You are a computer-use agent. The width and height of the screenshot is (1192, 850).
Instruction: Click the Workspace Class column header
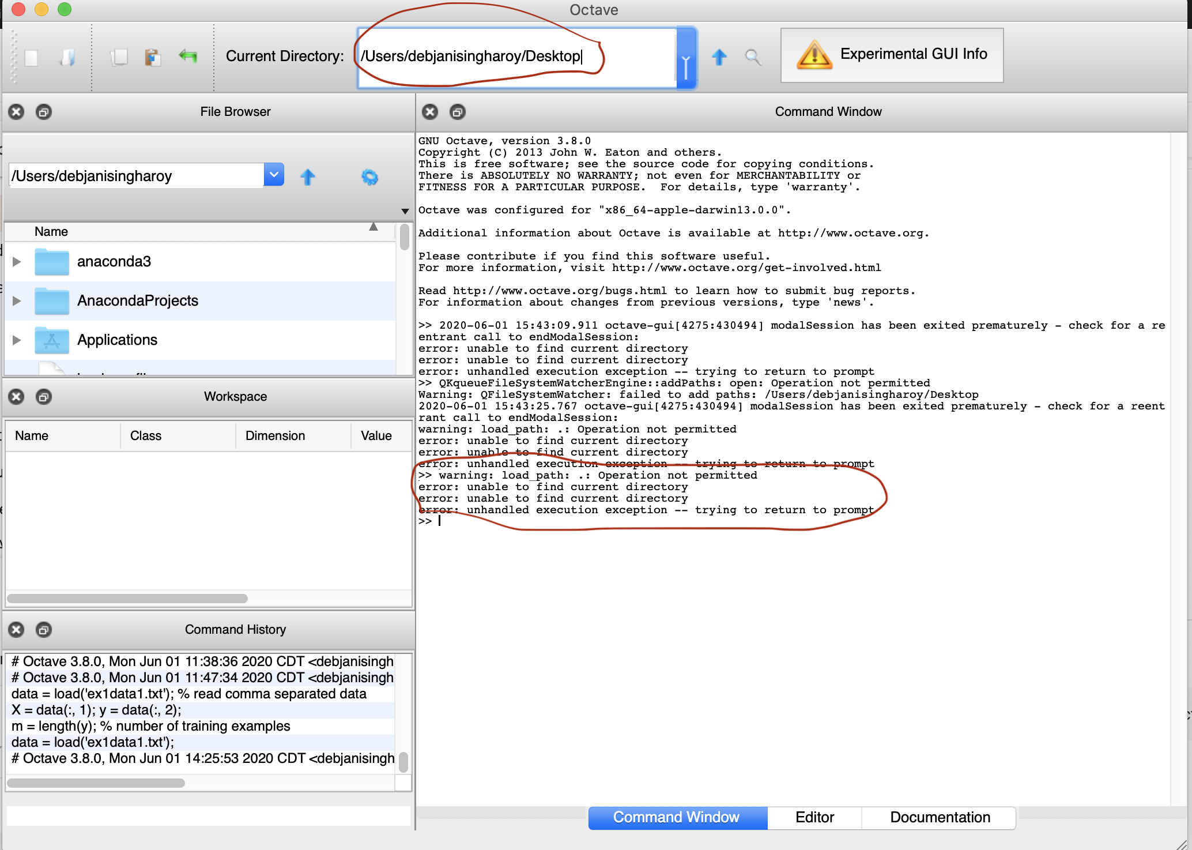(178, 436)
